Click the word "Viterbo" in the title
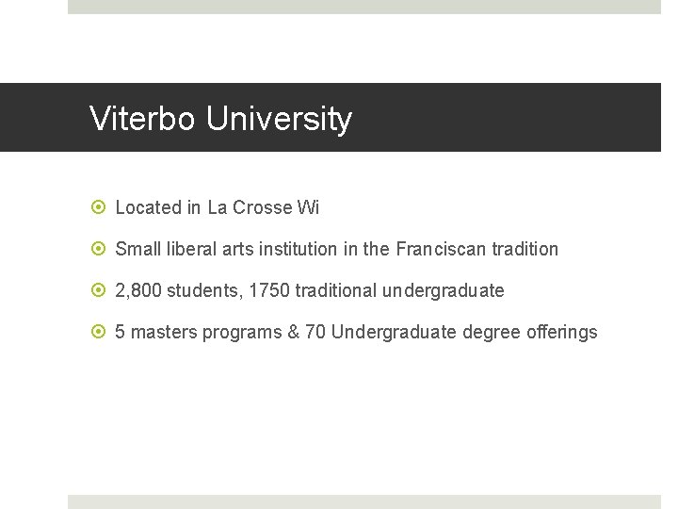This screenshot has height=509, width=678. tap(143, 119)
